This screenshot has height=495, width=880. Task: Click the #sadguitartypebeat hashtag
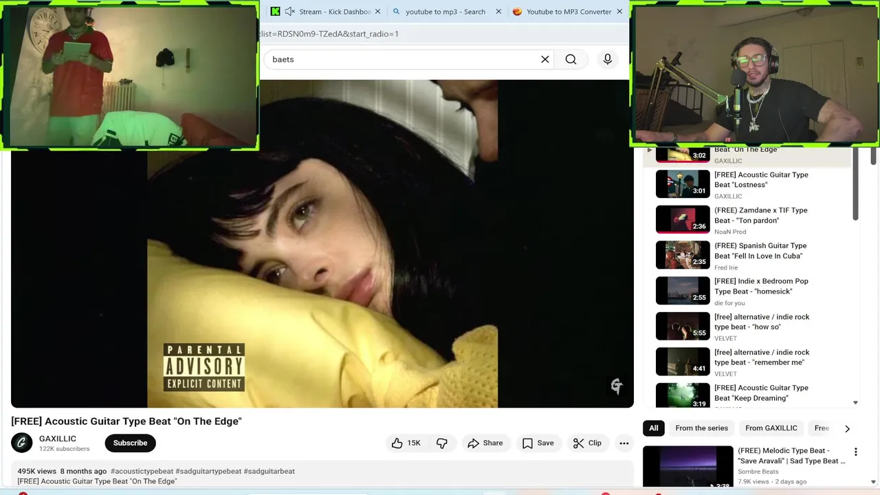(208, 472)
